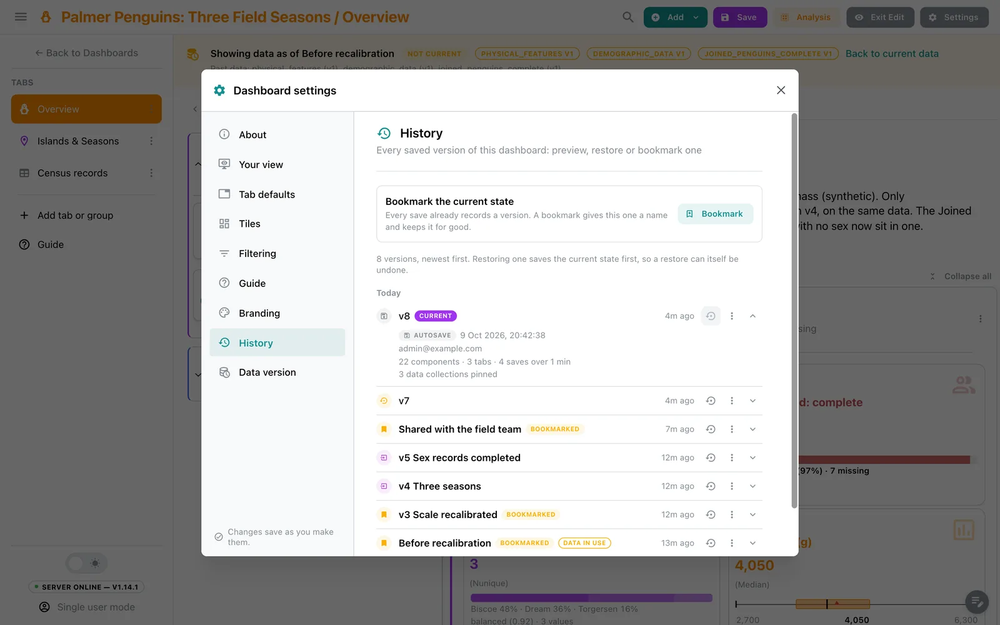The width and height of the screenshot is (1000, 625).
Task: Click Collapse all in the dashboard
Action: [x=961, y=276]
